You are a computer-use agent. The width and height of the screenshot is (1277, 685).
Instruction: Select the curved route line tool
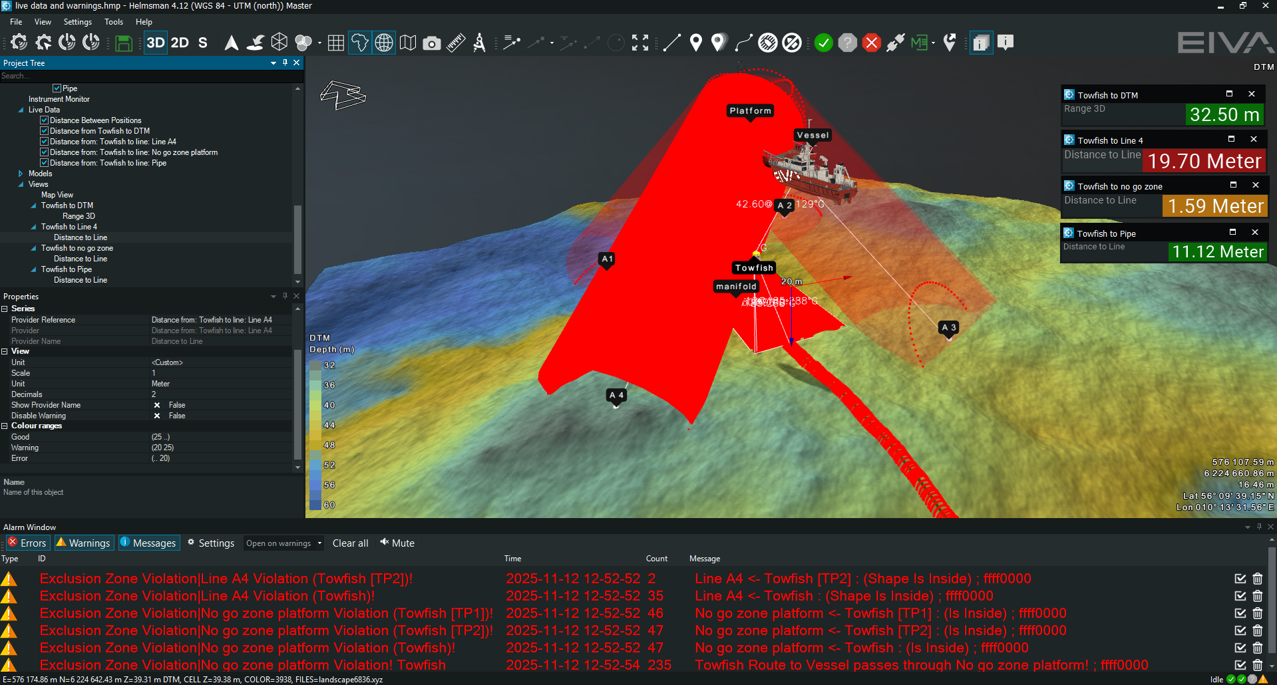click(x=743, y=43)
